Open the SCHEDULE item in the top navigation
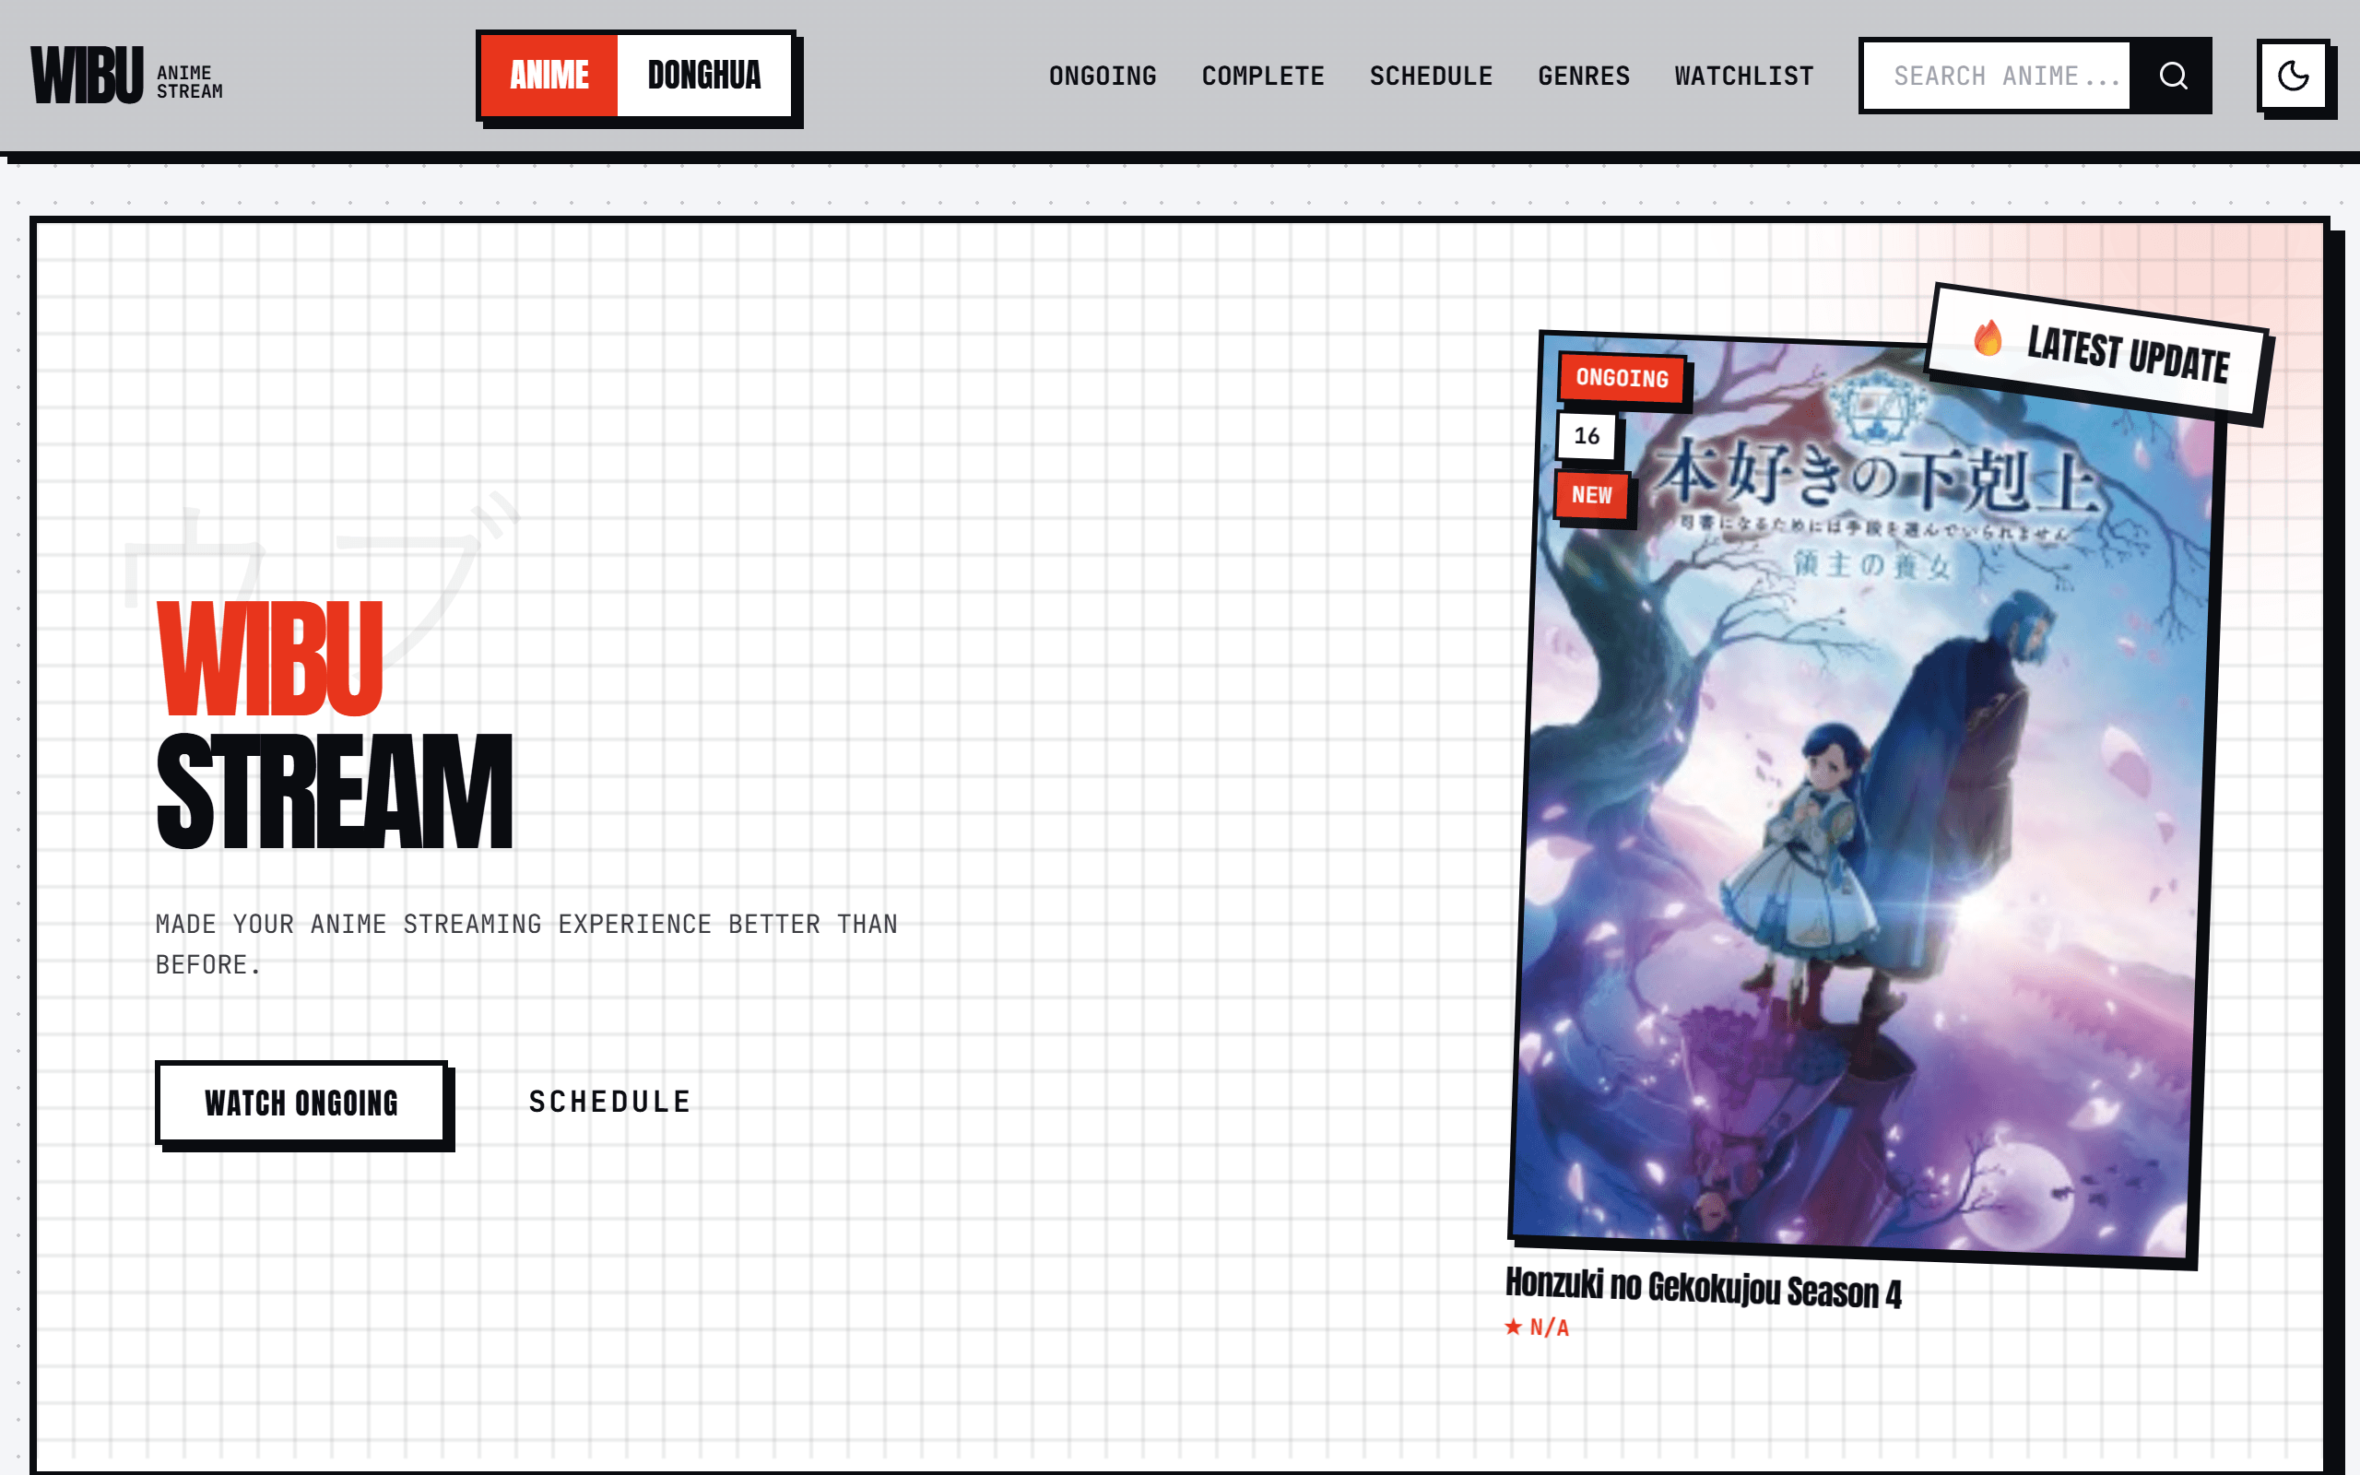Screen dimensions: 2360x1475 1431,77
